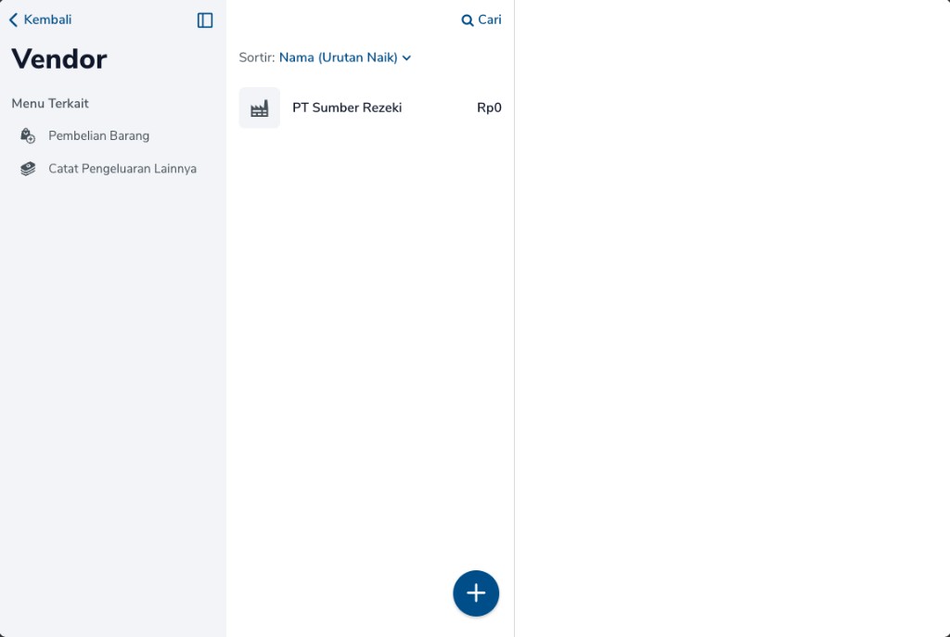Click the blue plus add vendor button

coord(476,593)
